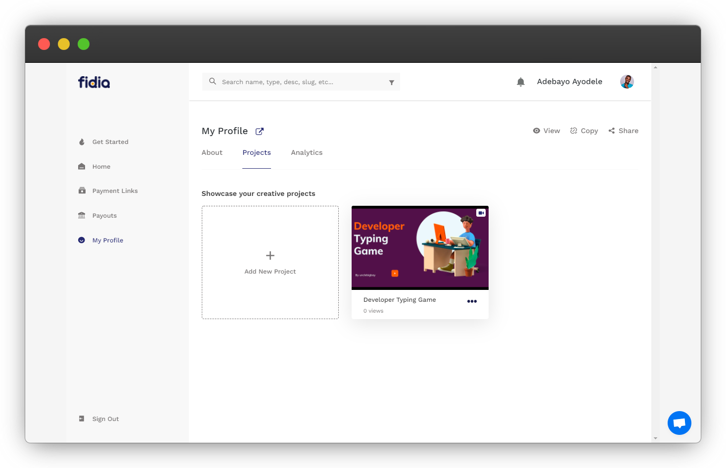The image size is (726, 468).
Task: Click the Copy label
Action: coord(590,131)
